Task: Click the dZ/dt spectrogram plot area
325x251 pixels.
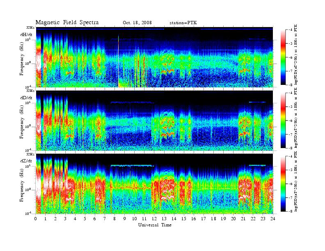Action: (154, 184)
